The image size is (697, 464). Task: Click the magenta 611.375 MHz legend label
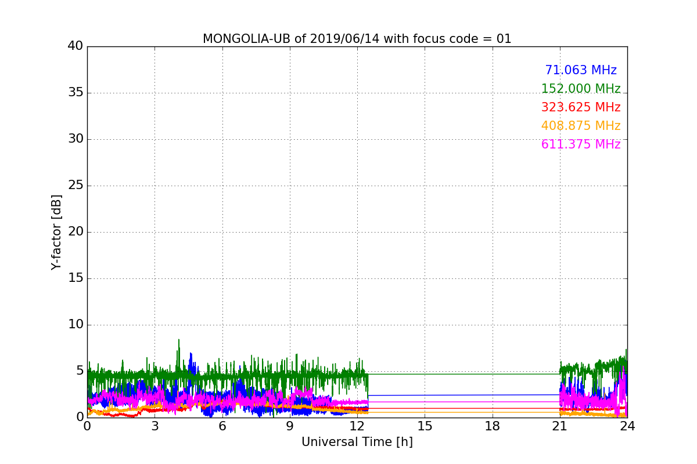[x=580, y=144]
